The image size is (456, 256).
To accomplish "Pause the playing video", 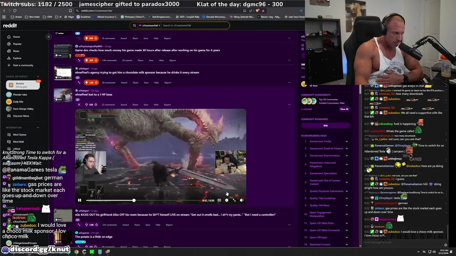I will (x=79, y=201).
